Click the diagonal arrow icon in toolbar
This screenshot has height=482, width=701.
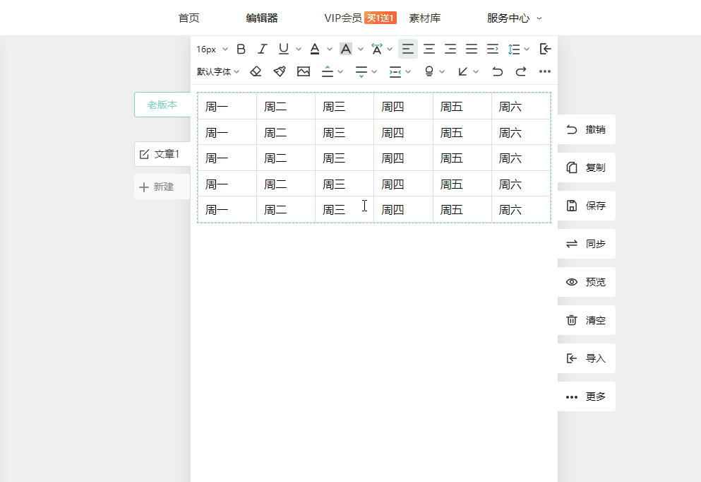pos(462,71)
